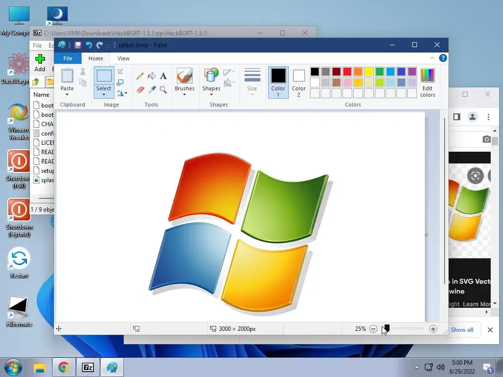Select the Pencil tool in Paint
The width and height of the screenshot is (503, 377).
pyautogui.click(x=140, y=76)
